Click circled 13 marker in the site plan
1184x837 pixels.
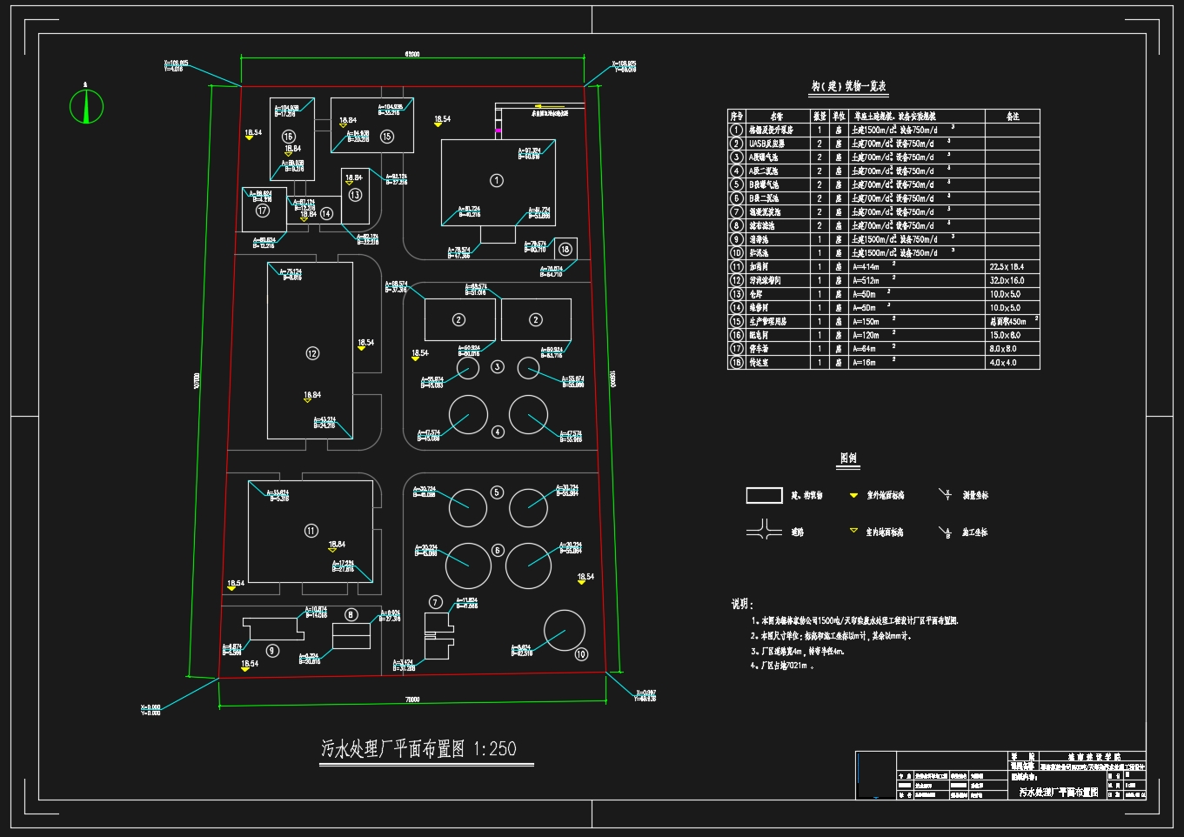pyautogui.click(x=355, y=195)
